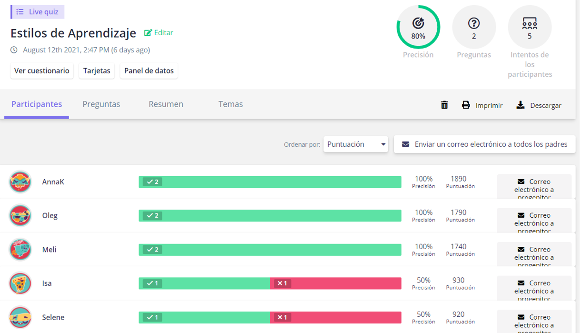Click the Descargar download icon
Screen dimensions: 582x333
(x=521, y=105)
